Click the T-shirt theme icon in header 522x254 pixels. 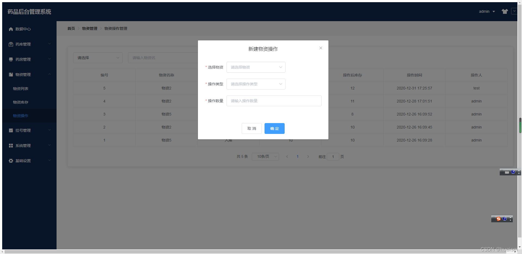[505, 11]
